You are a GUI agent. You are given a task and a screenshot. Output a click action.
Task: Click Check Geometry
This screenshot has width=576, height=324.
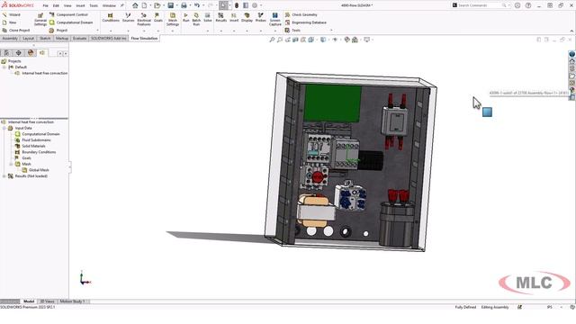click(301, 14)
